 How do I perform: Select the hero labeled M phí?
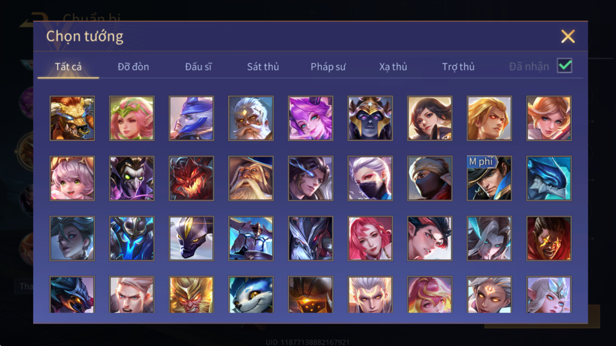click(x=489, y=178)
